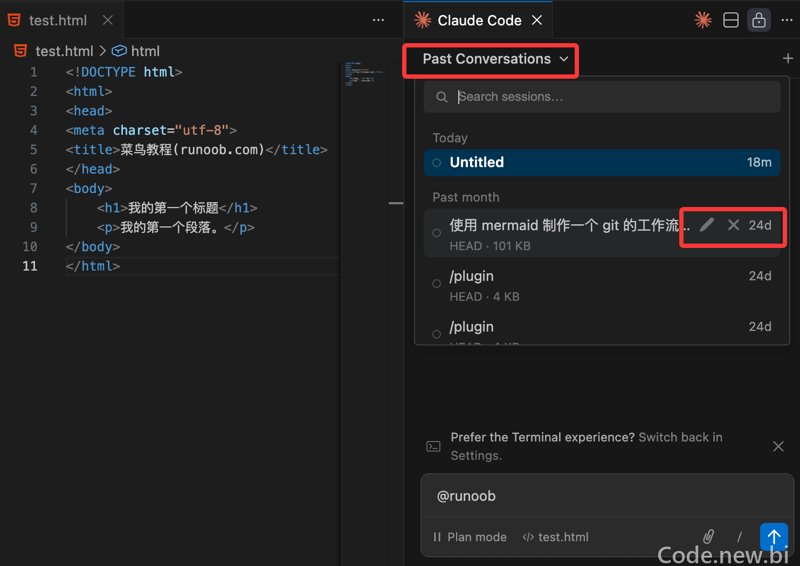Click the meta charset line
The width and height of the screenshot is (800, 566).
pyautogui.click(x=151, y=130)
